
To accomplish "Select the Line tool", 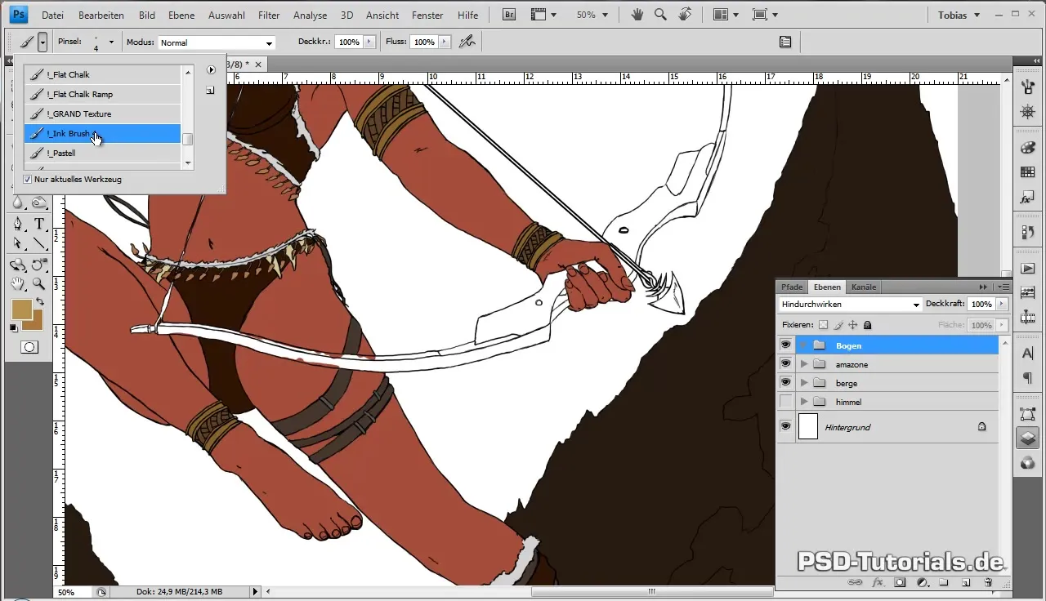I will click(38, 243).
